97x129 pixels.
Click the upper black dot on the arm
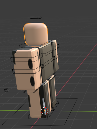(x=30, y=64)
